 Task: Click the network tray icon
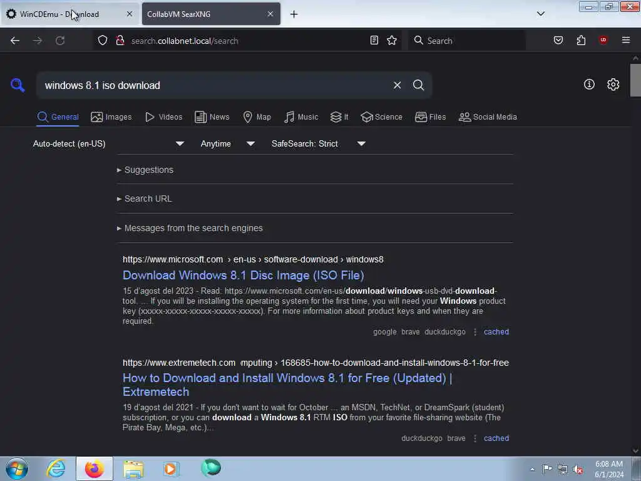pos(563,470)
